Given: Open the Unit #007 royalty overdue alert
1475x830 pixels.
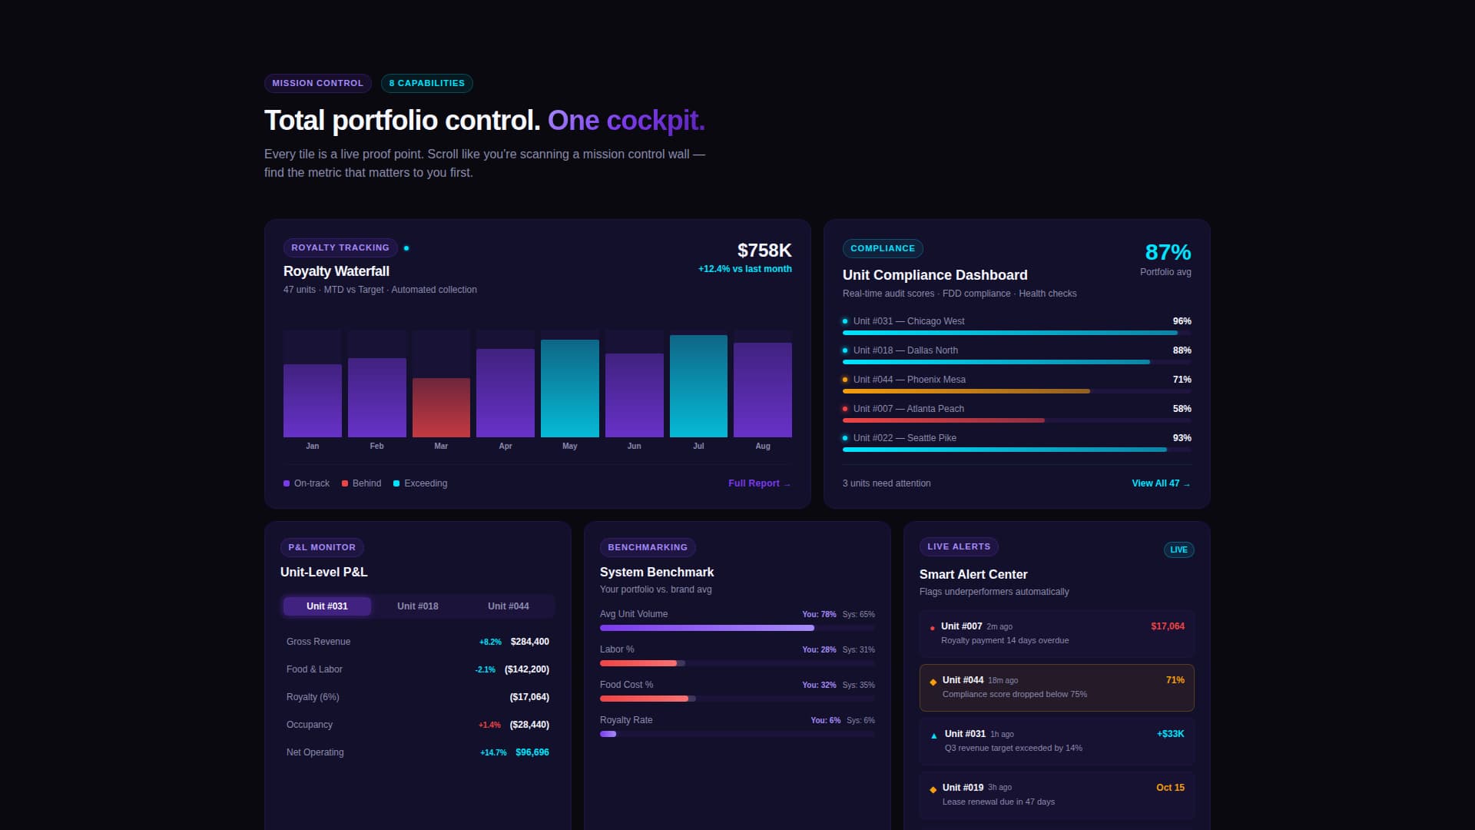Looking at the screenshot, I should click(x=1057, y=633).
